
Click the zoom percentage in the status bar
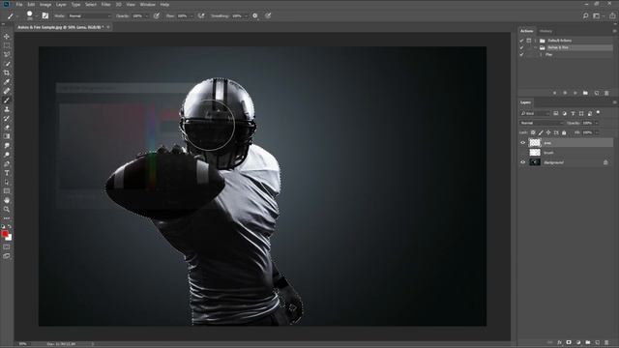pos(23,344)
